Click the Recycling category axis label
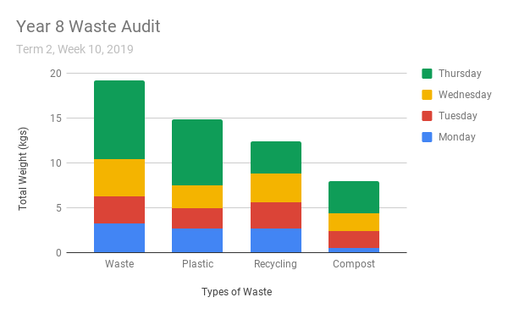This screenshot has height=314, width=508. click(275, 264)
